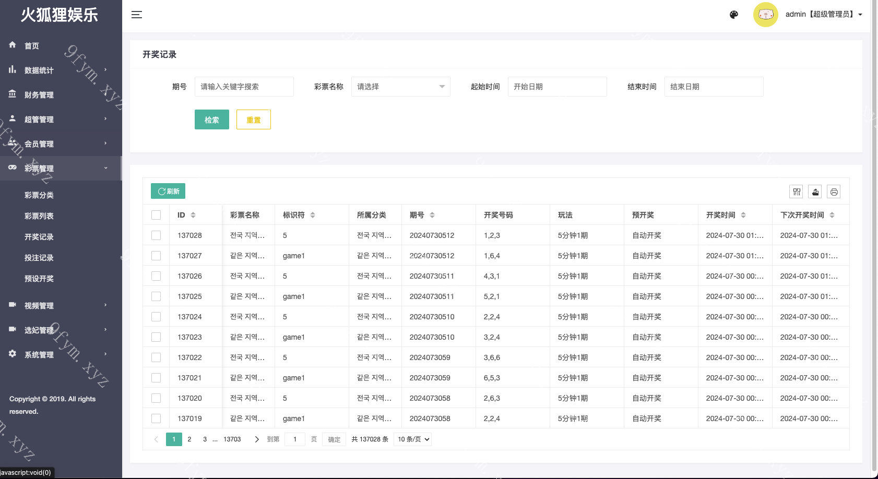The image size is (878, 479).
Task: Click the 重置 reset button
Action: (254, 119)
